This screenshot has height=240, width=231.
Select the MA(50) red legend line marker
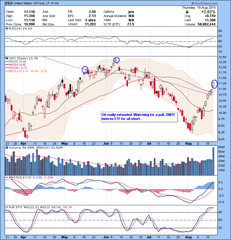pos(7,65)
